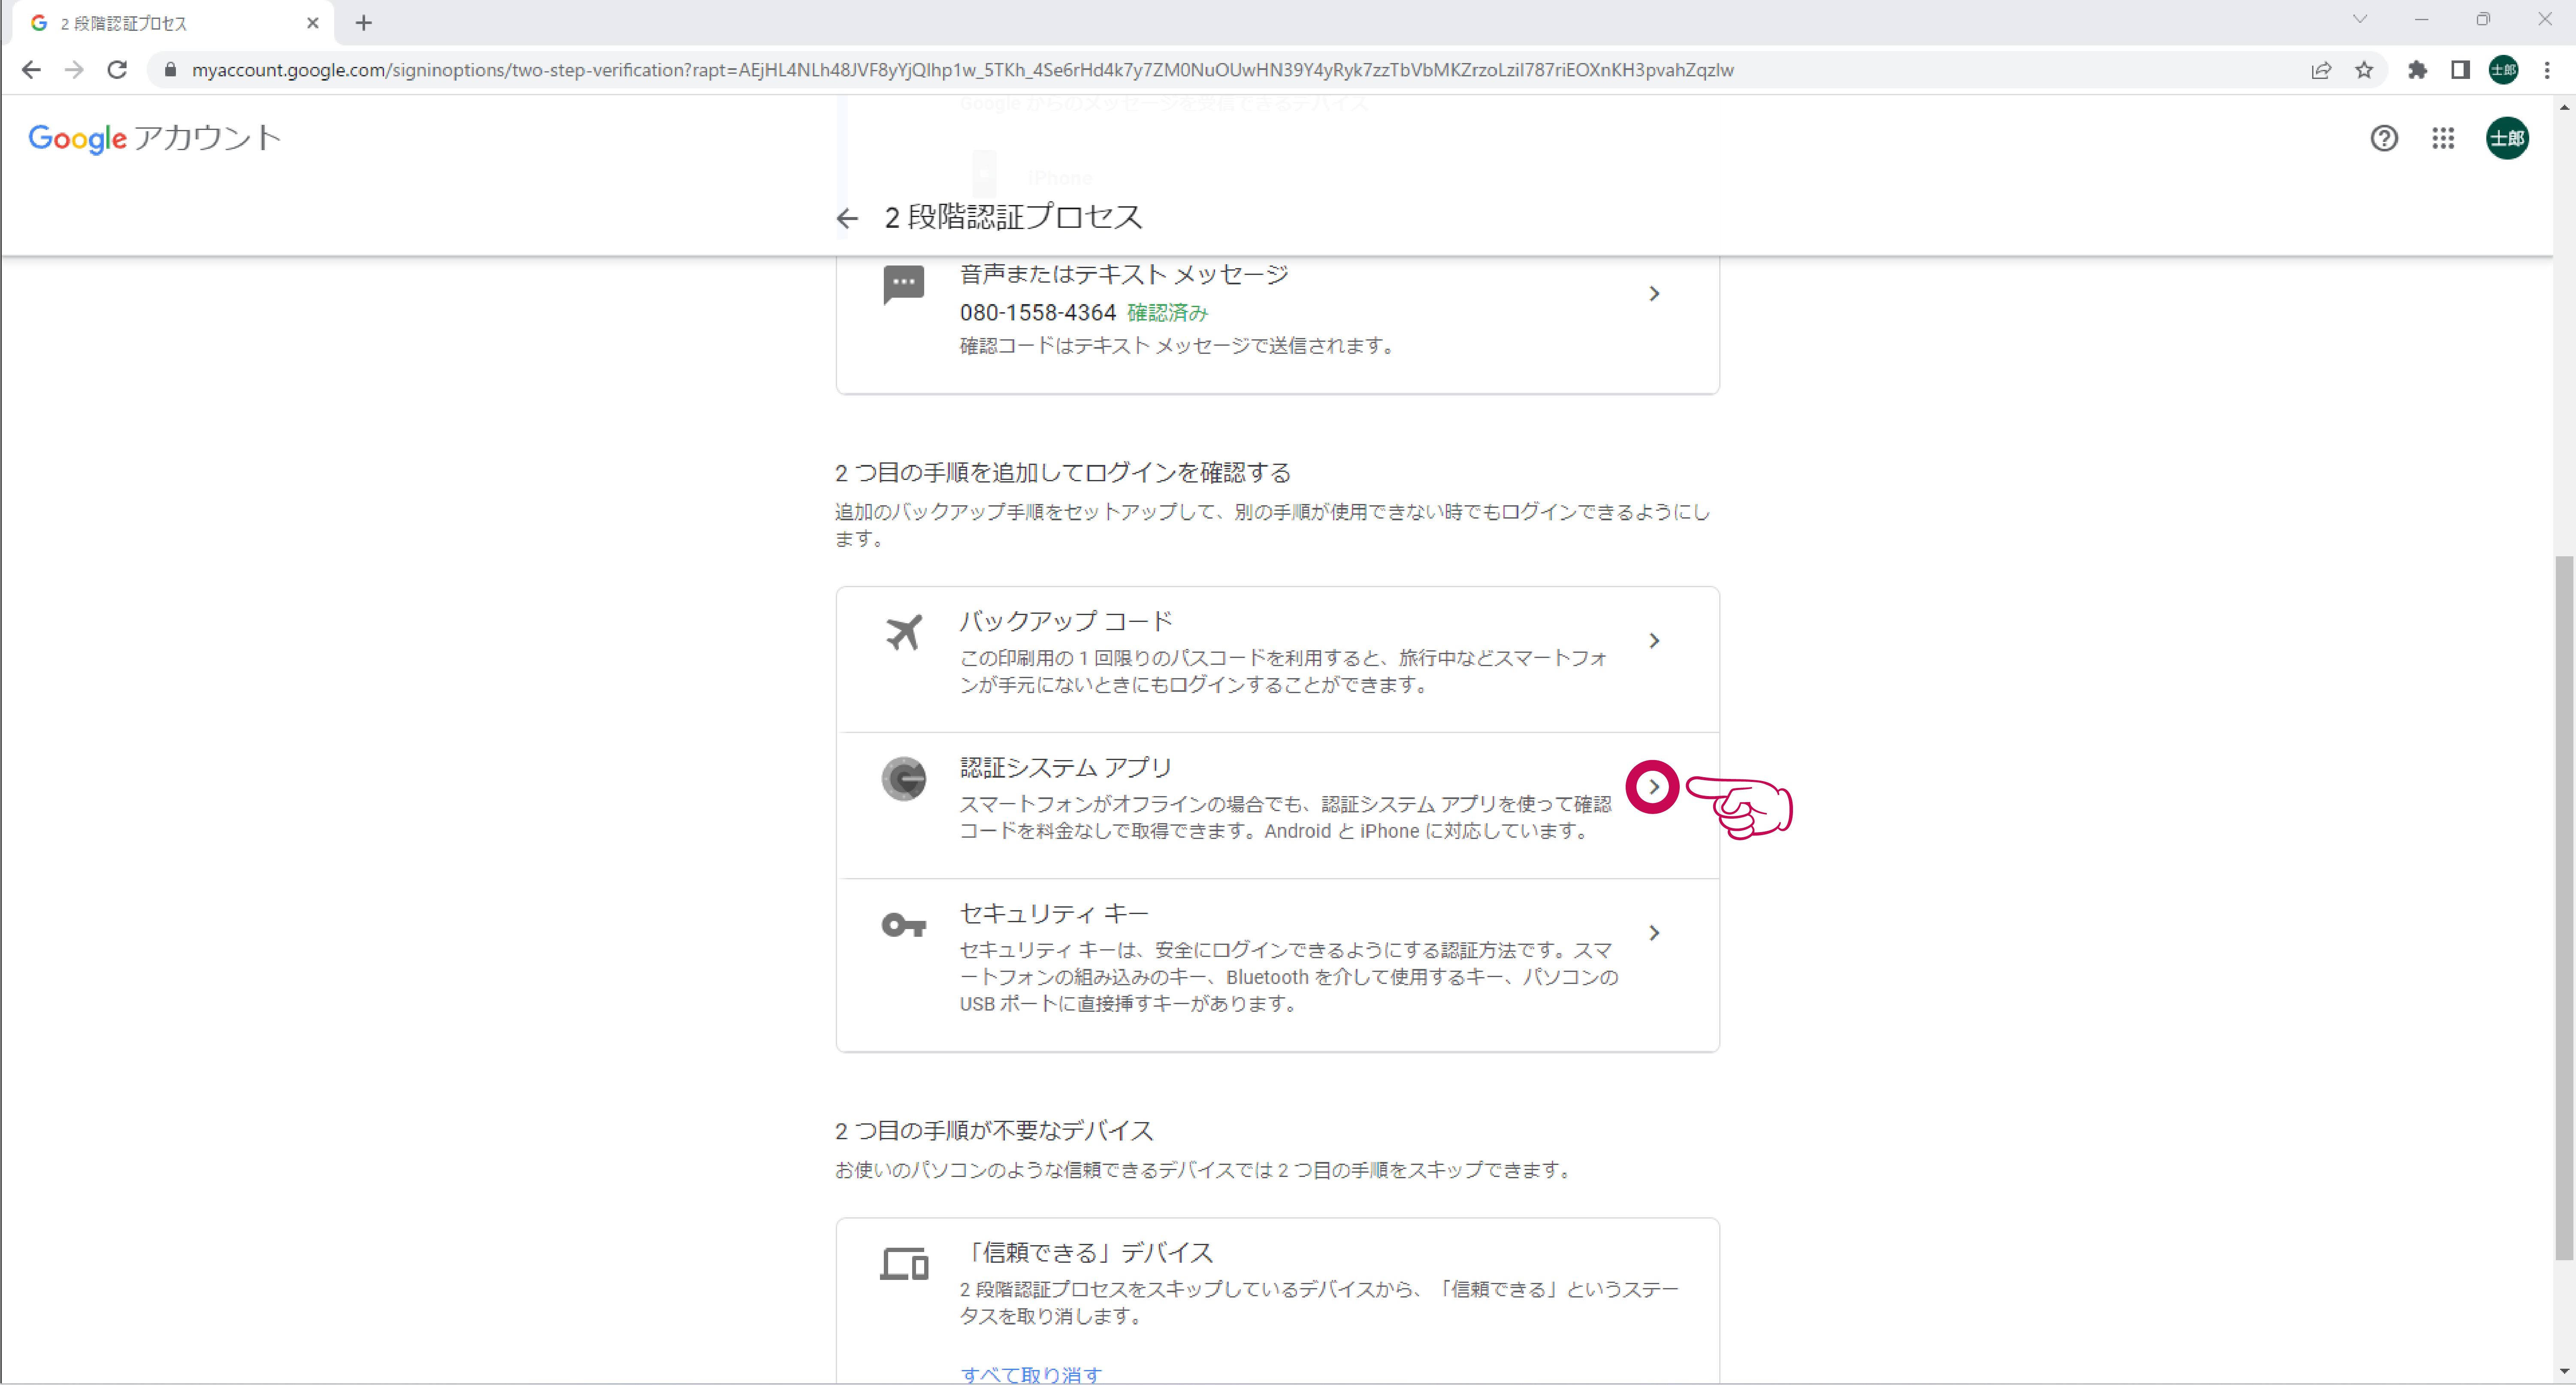Toggle the browser side panel icon

click(x=2460, y=70)
